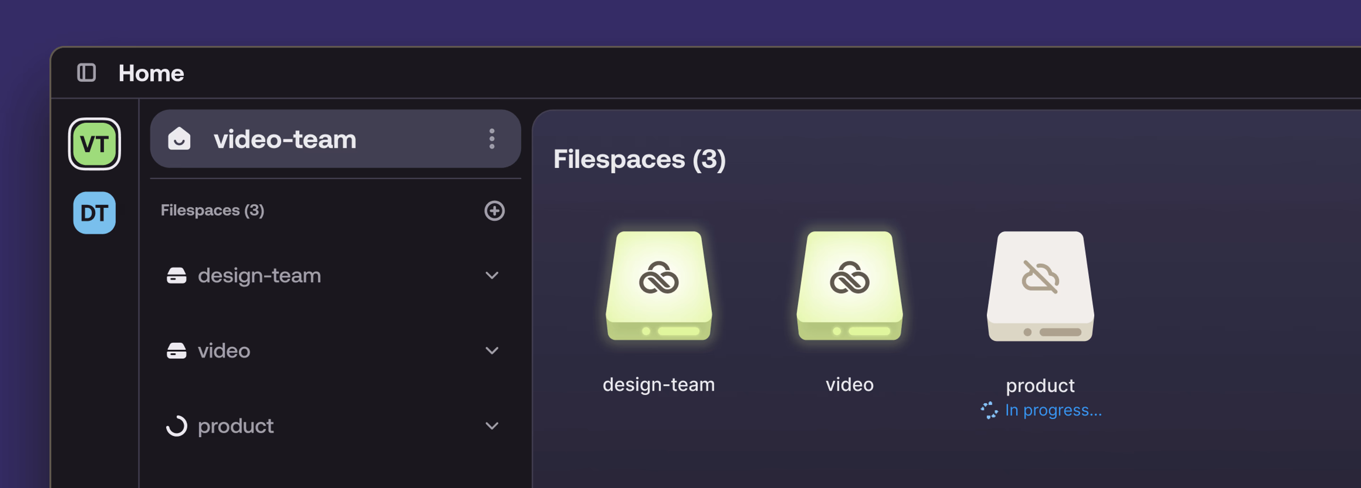The image size is (1361, 488).
Task: Toggle the sidebar panel icon beside Home
Action: (87, 73)
